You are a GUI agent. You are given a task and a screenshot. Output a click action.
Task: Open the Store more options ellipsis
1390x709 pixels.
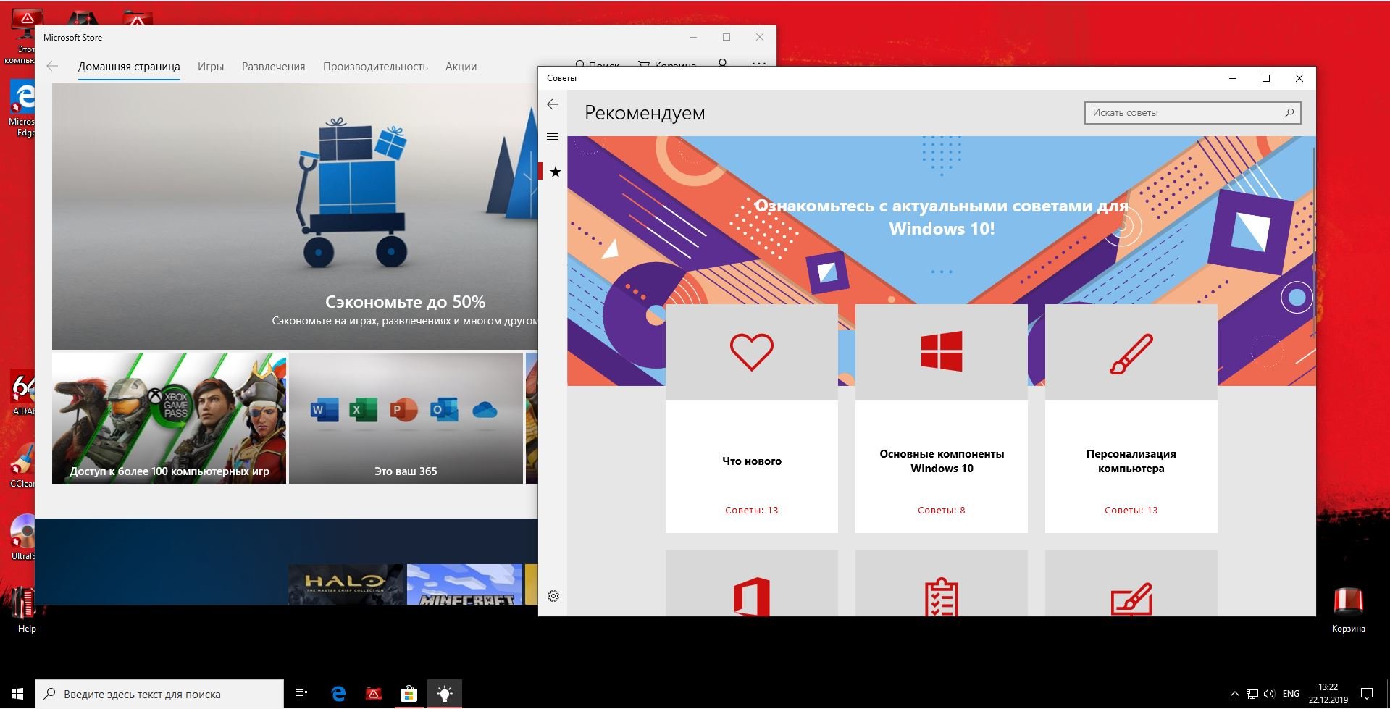tap(758, 63)
